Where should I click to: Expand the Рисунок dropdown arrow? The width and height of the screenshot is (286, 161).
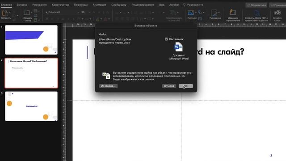pyautogui.click(x=196, y=13)
